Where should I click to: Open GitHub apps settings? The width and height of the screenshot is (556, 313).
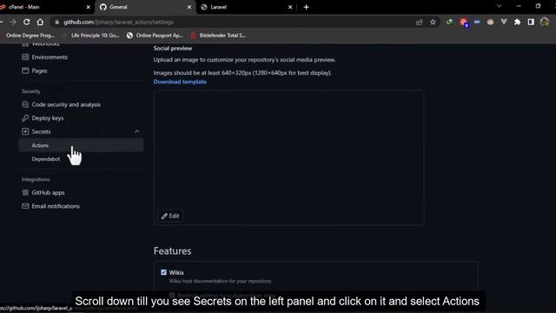(48, 192)
